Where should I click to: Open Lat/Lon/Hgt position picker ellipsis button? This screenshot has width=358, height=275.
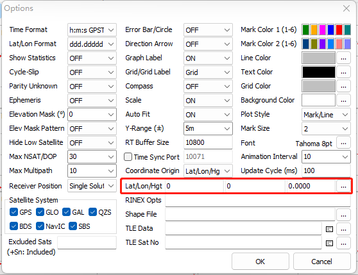tap(343, 187)
